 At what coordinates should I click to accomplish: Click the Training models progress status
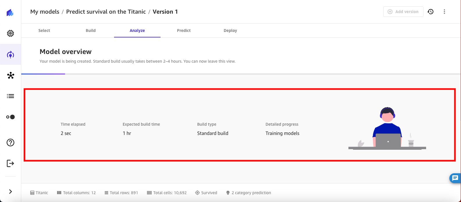pyautogui.click(x=282, y=133)
